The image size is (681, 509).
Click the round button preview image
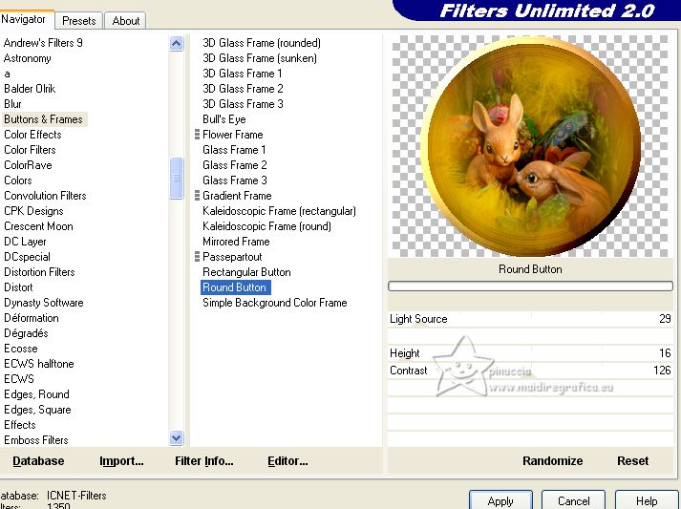click(x=530, y=146)
